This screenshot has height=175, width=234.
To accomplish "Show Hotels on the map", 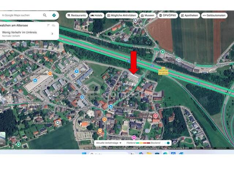I will 97,15.
